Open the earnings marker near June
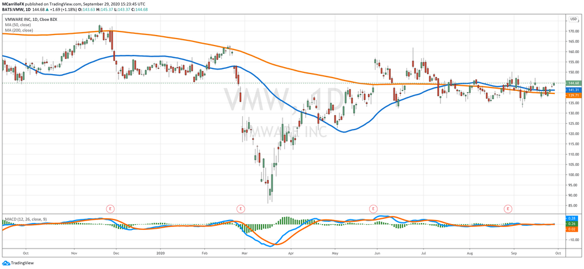This screenshot has width=584, height=269. coord(373,209)
